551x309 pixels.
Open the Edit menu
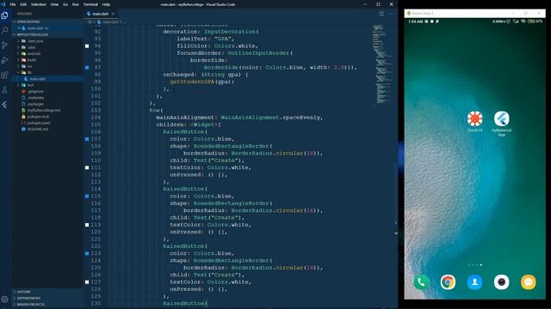point(23,4)
